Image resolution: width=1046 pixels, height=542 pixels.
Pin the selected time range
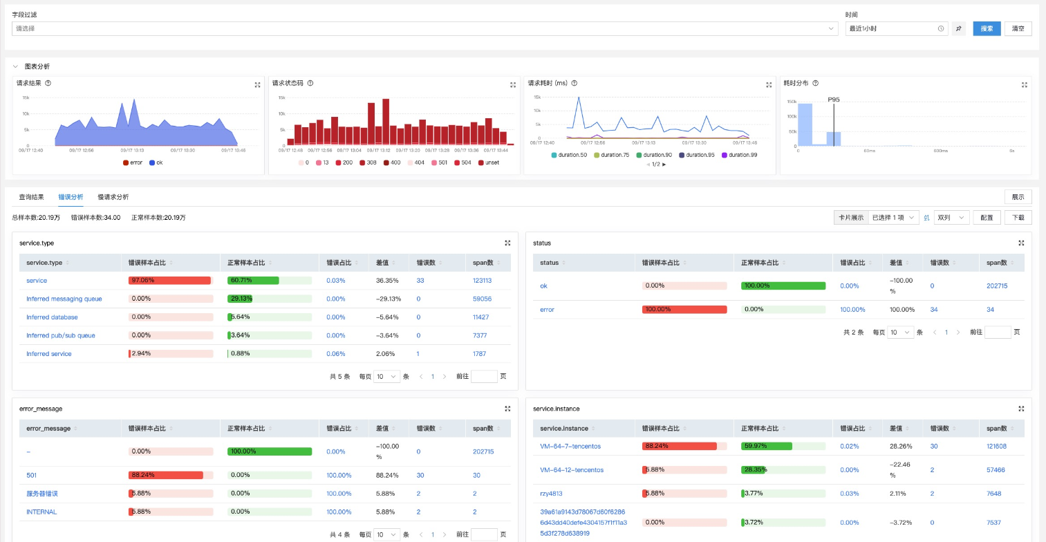(x=958, y=28)
